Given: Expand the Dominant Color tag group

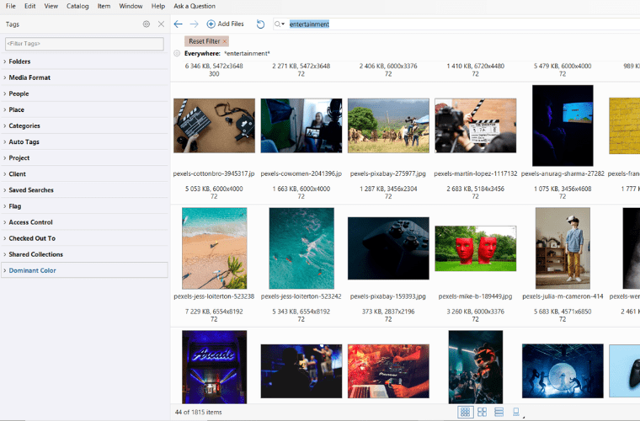Looking at the screenshot, I should (x=6, y=270).
